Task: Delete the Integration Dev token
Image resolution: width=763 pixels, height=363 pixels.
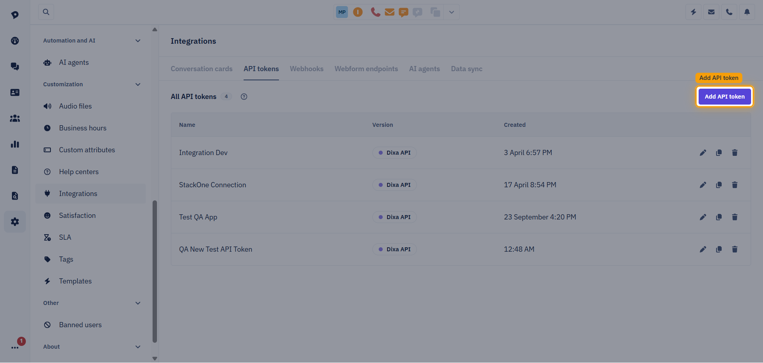Action: pos(735,153)
